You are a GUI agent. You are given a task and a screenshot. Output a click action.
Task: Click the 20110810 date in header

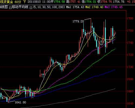(x=34, y=2)
